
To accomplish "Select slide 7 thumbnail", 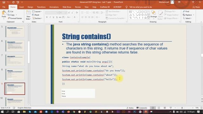I will (x=15, y=60).
